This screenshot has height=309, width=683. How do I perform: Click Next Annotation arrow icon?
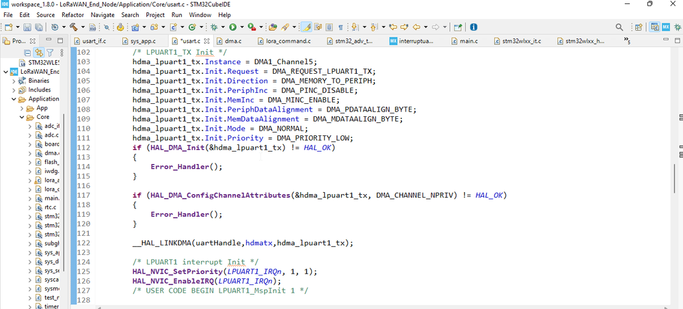354,27
